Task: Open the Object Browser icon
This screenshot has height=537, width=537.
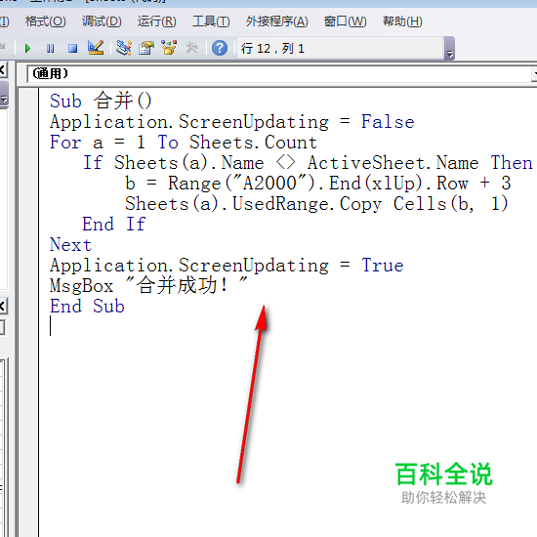Action: coord(169,48)
